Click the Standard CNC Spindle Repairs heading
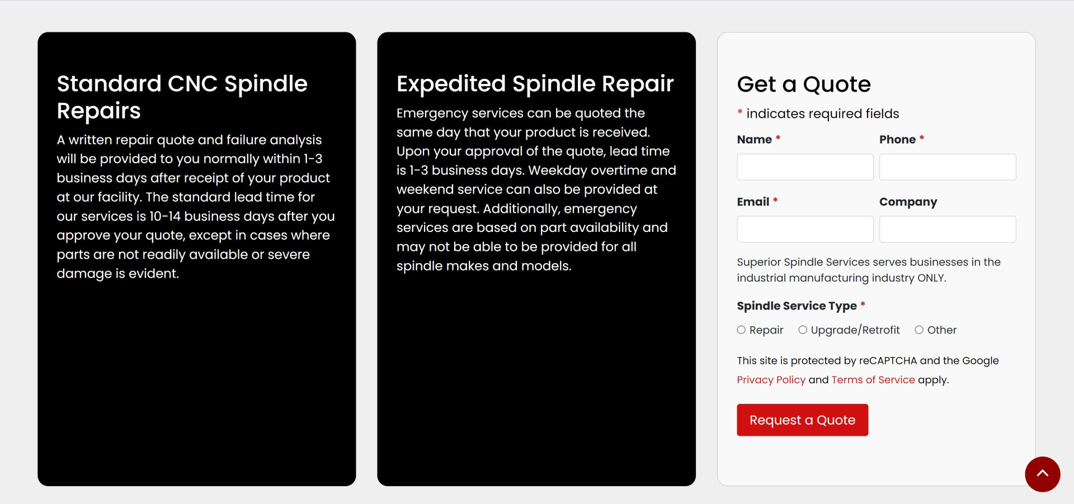The image size is (1074, 504). coord(182,97)
